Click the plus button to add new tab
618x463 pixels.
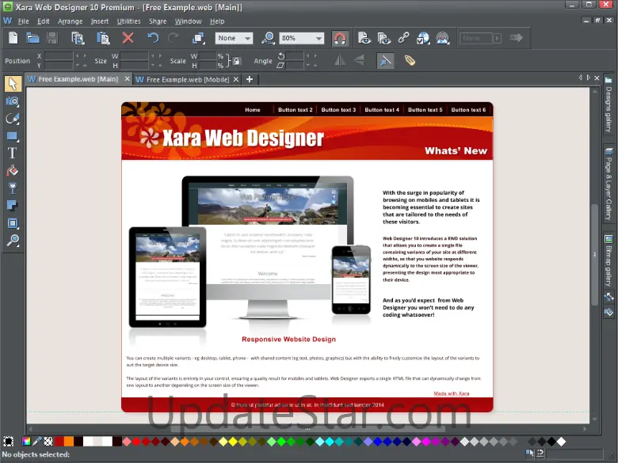click(x=250, y=79)
